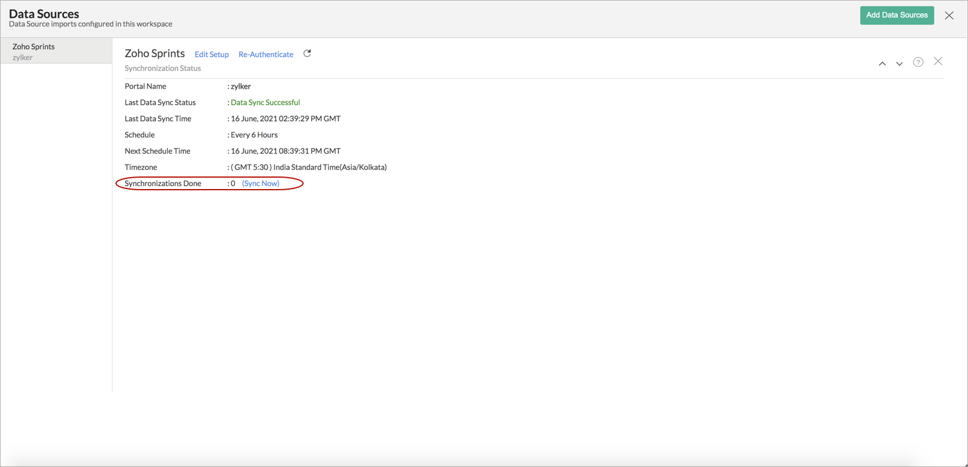Screen dimensions: 968x467
Task: Select Zoho Sprints zylker in sidebar
Action: tap(56, 51)
